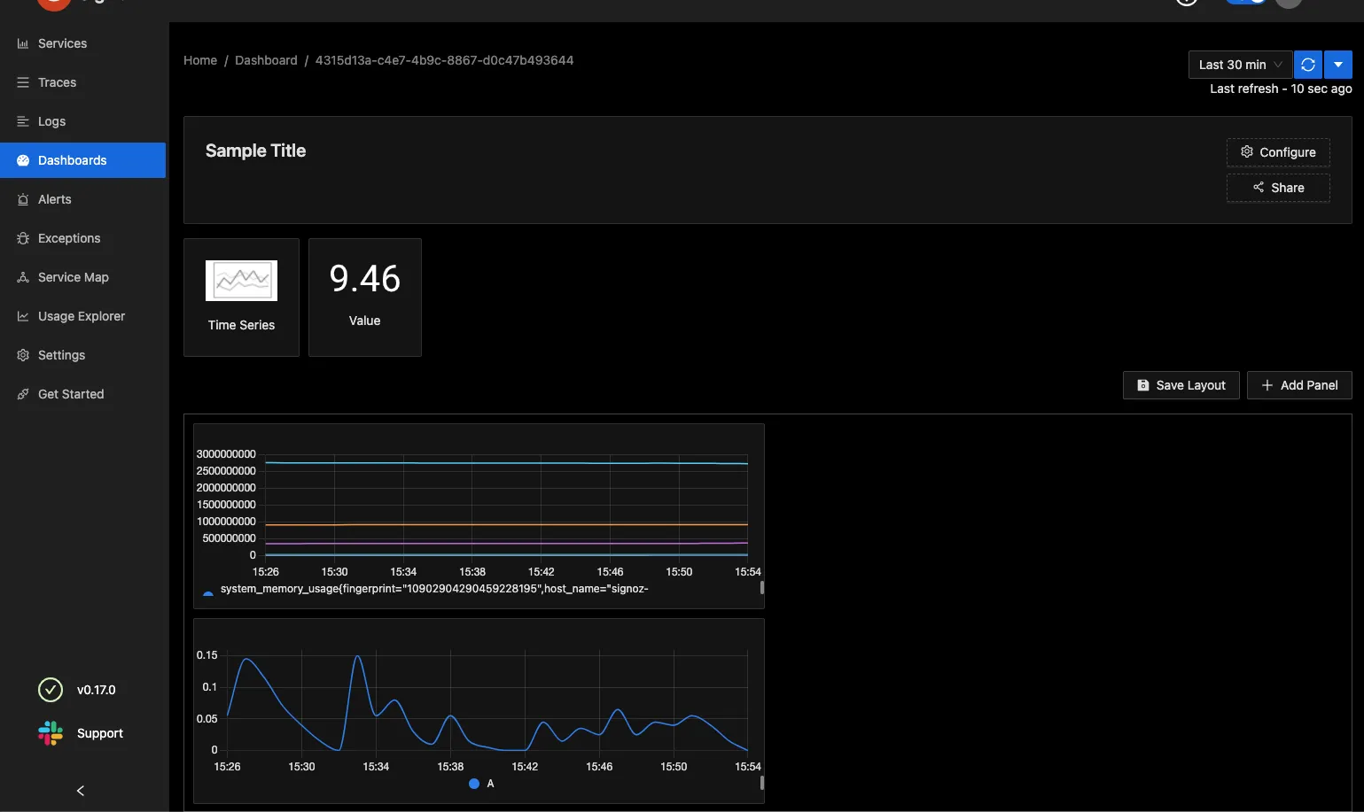
Task: Go to Home breadcrumb link
Action: [x=200, y=60]
